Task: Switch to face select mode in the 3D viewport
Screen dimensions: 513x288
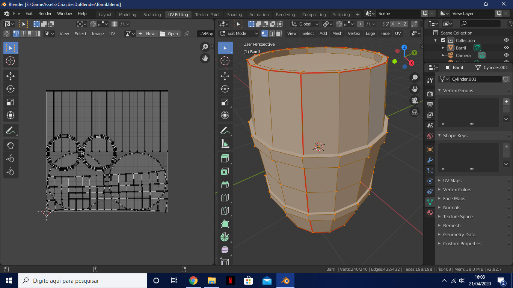Action: (x=279, y=33)
